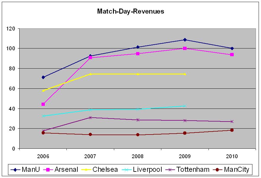Click Tottenham's 2007 star data point
Image resolution: width=261 pixels, height=178 pixels.
[x=90, y=118]
